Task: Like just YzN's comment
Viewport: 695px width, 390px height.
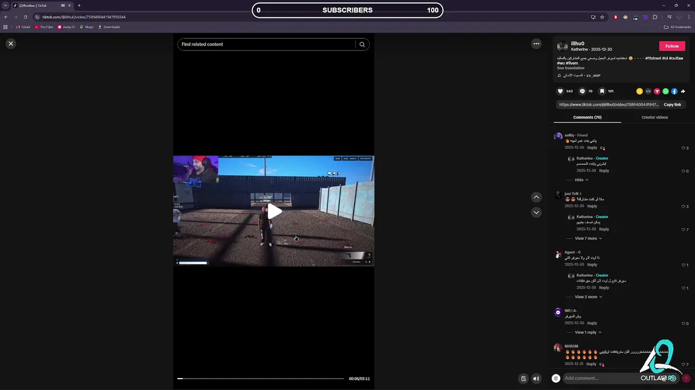Action: click(684, 206)
